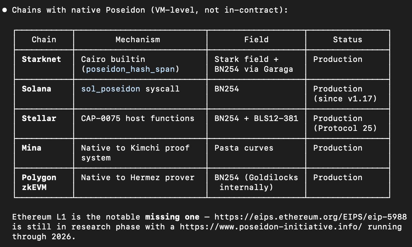Select the "BN254 + BLS12-381" cell

(x=256, y=118)
